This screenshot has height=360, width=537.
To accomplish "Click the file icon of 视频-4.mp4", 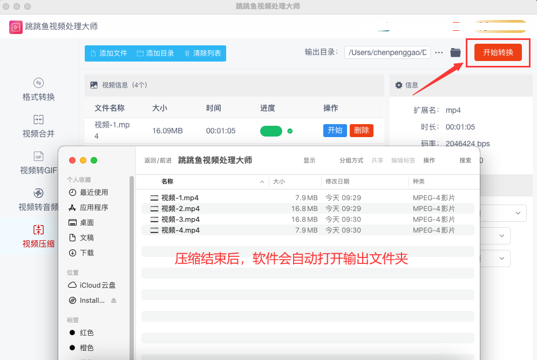I will click(154, 230).
